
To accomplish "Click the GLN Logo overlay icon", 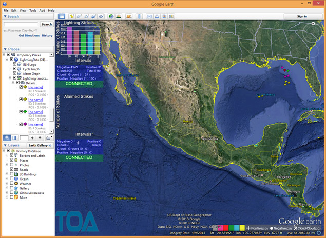I will click(x=19, y=64).
